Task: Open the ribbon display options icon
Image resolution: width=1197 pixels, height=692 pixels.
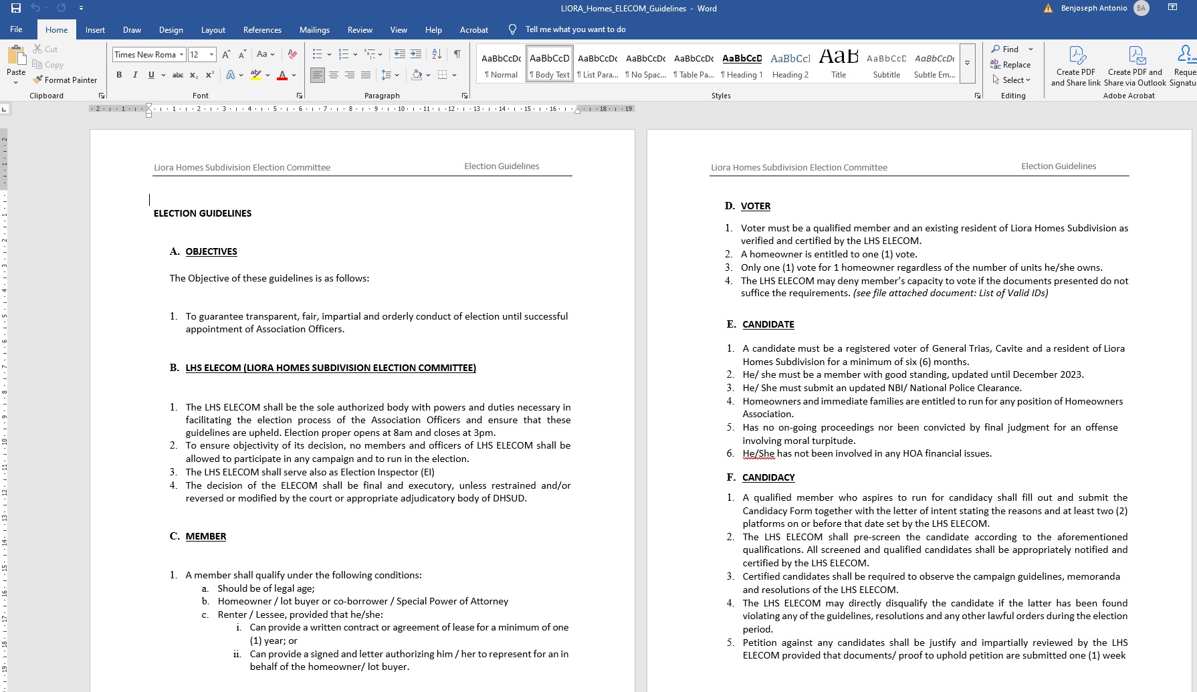Action: [1172, 7]
